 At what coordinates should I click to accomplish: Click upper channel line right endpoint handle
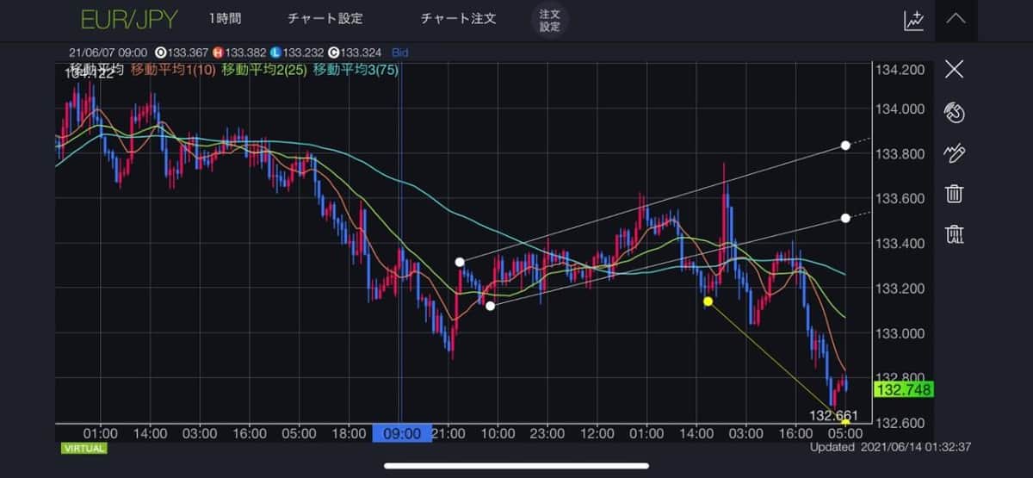[x=845, y=146]
